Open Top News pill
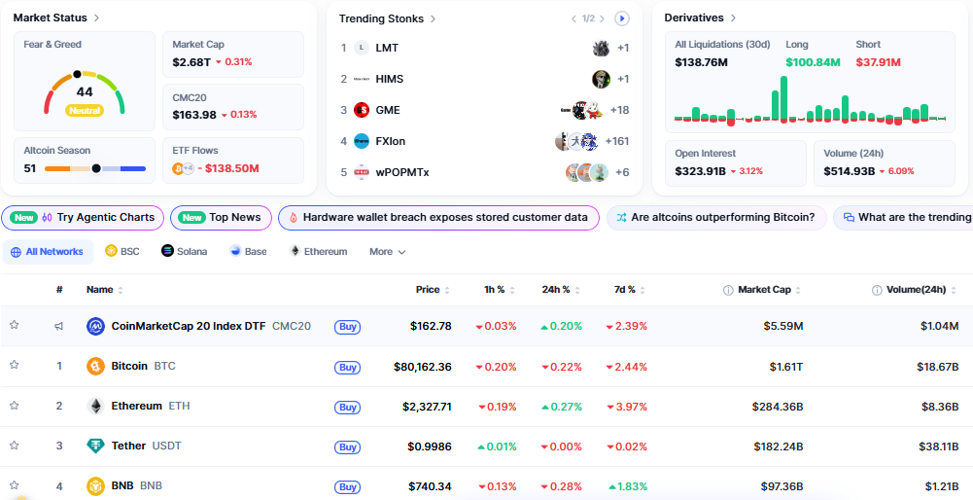The height and width of the screenshot is (500, 973). 221,217
